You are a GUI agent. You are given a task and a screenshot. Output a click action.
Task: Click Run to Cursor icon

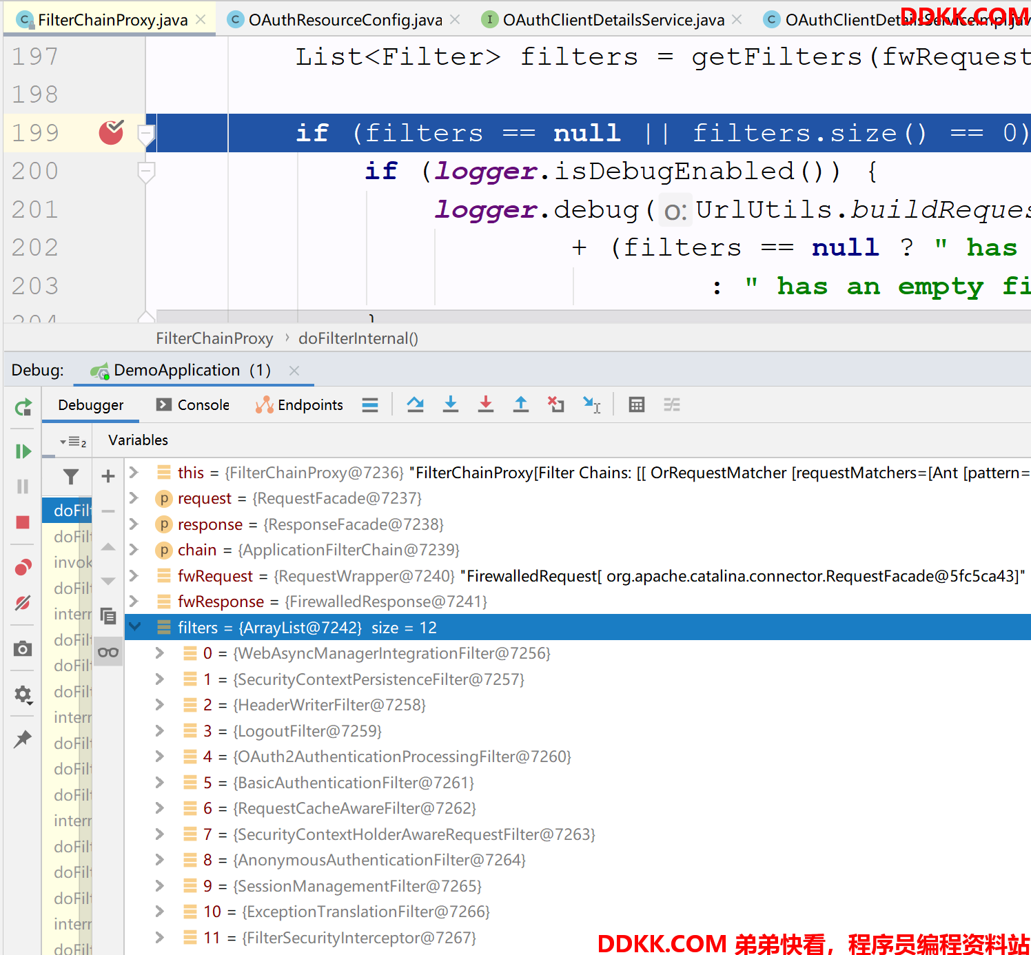click(591, 405)
